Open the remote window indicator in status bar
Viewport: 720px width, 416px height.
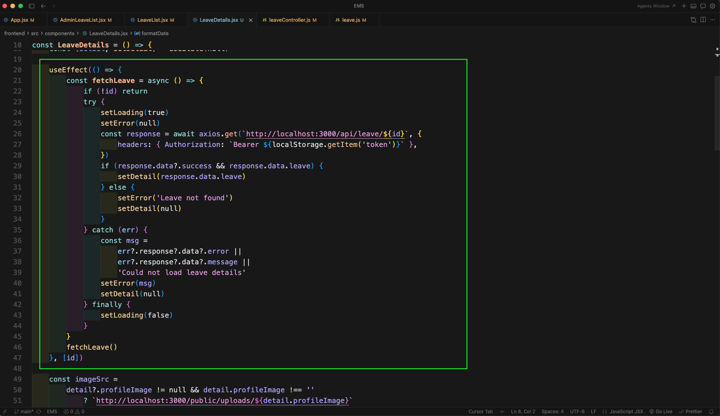(x=5, y=412)
